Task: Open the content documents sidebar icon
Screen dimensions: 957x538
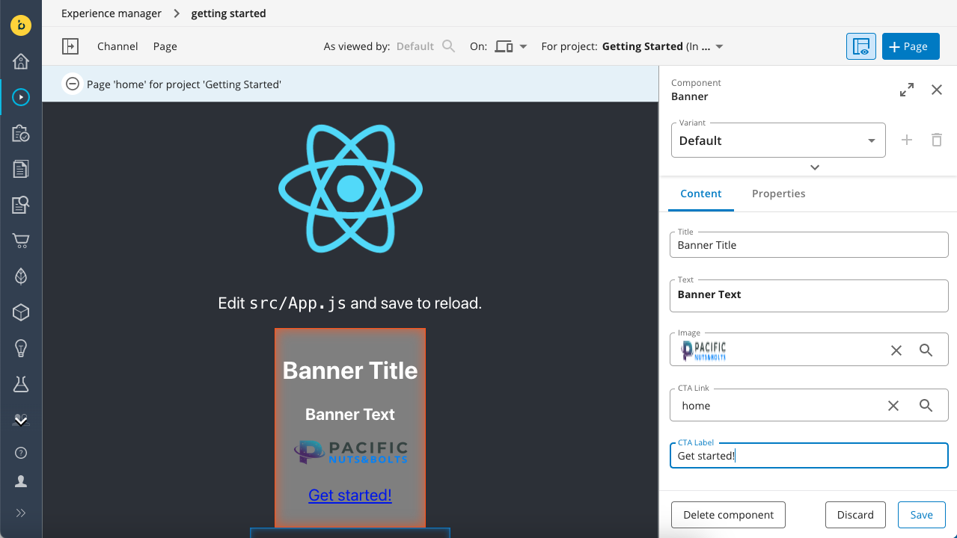Action: pyautogui.click(x=21, y=169)
